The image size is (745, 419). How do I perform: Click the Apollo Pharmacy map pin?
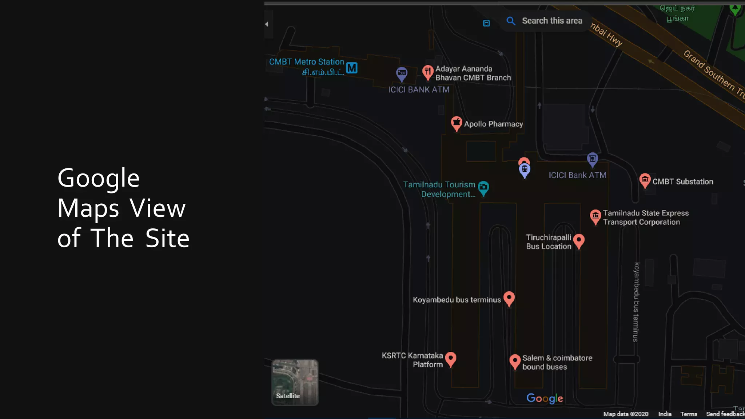(456, 123)
